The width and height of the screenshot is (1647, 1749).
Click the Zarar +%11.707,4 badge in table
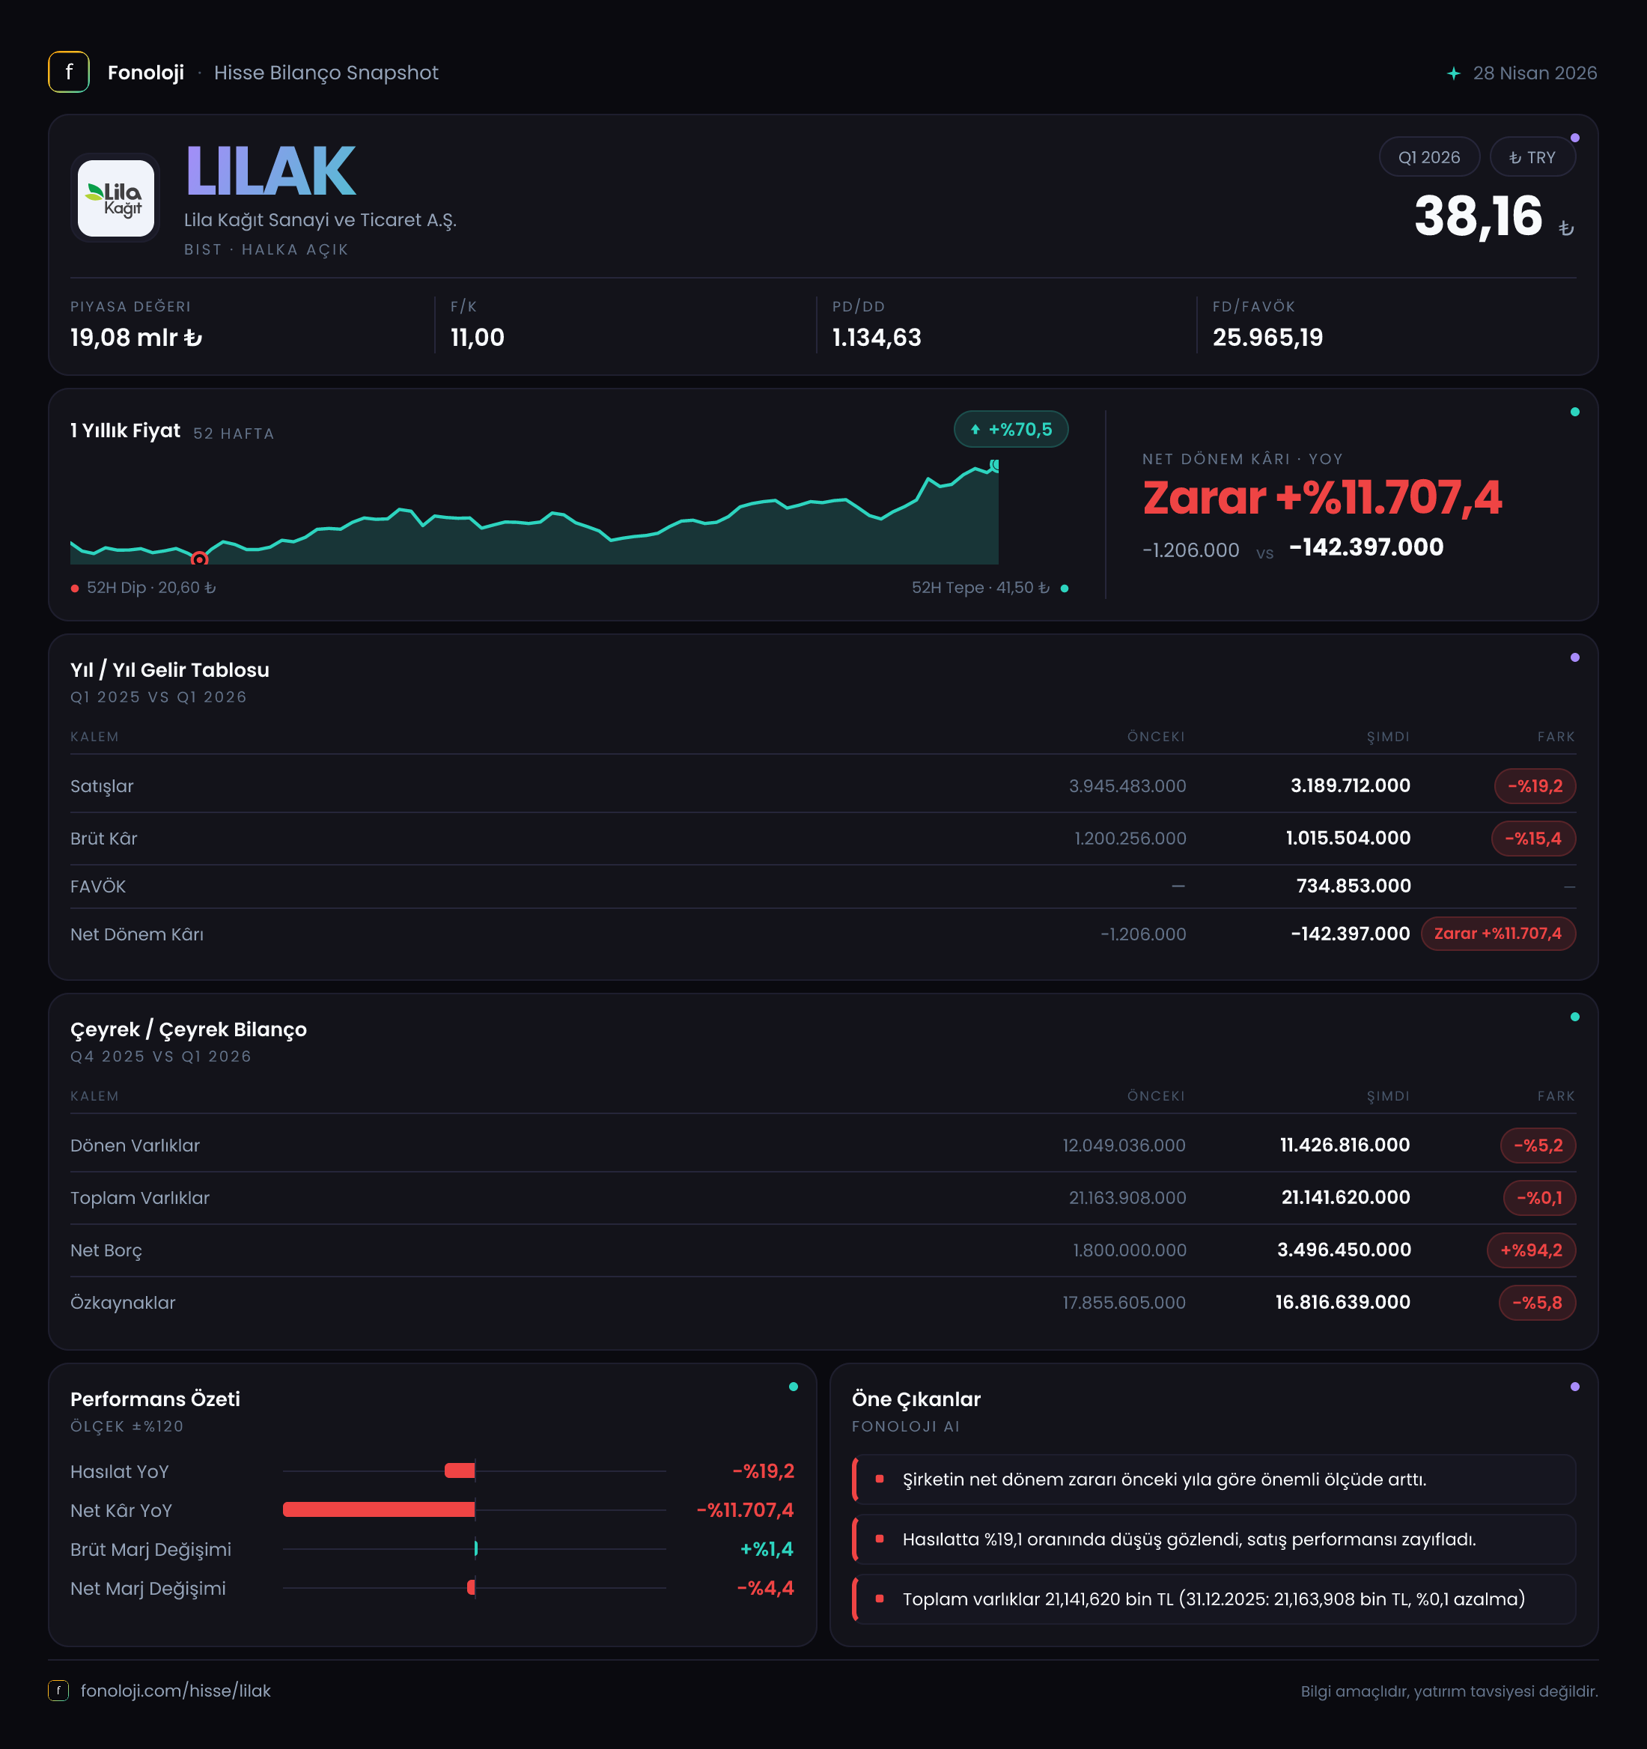(1498, 934)
